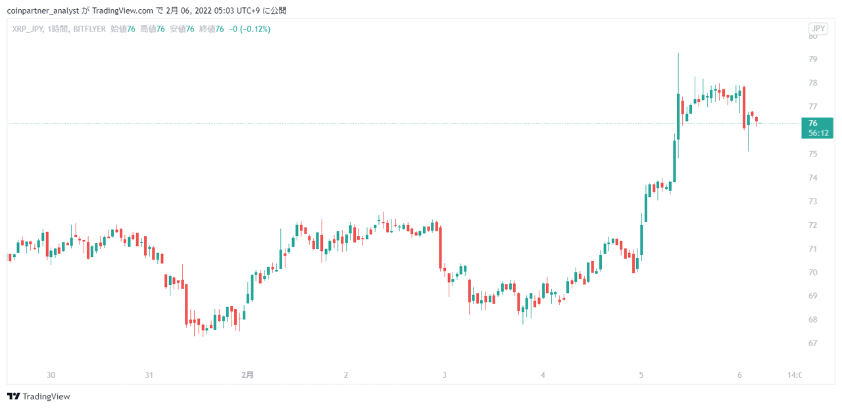Click the 高値76 high value

point(153,29)
